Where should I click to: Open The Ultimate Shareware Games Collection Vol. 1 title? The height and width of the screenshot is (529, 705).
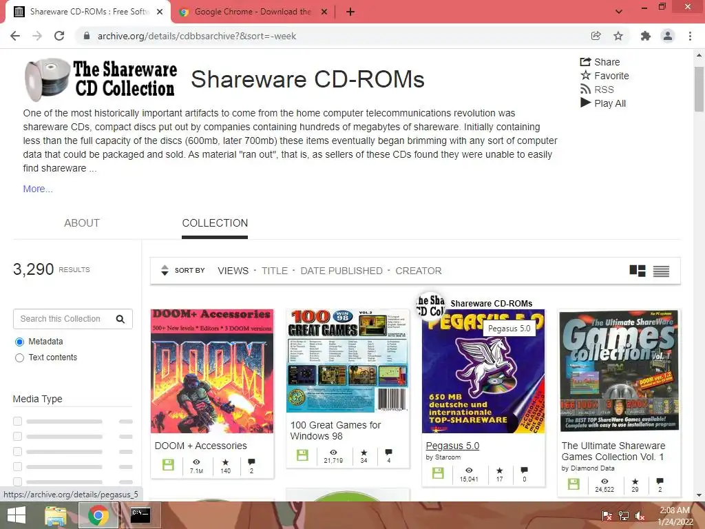(x=613, y=451)
